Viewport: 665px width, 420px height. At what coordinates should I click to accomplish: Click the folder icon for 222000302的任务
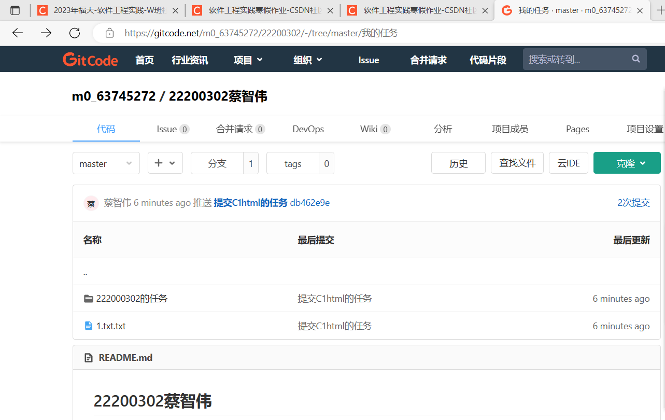89,299
